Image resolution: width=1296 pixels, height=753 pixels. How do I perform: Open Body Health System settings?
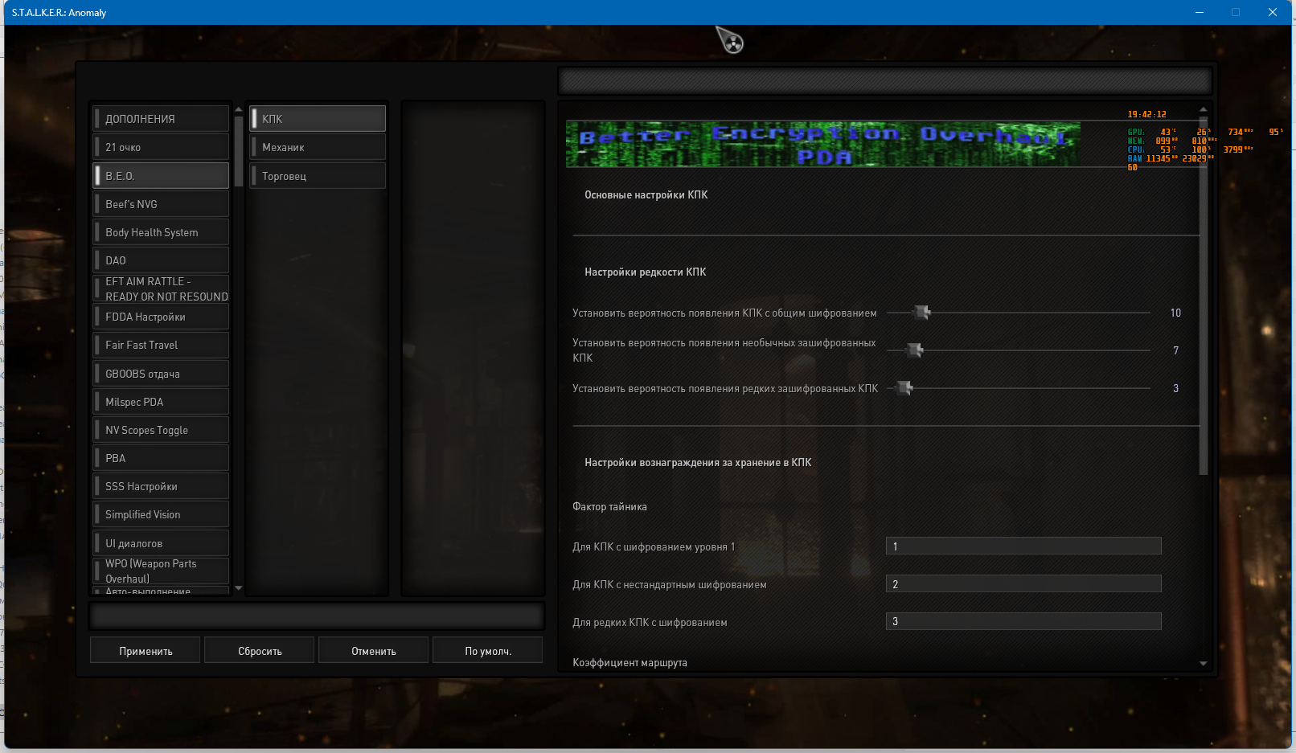(x=161, y=232)
